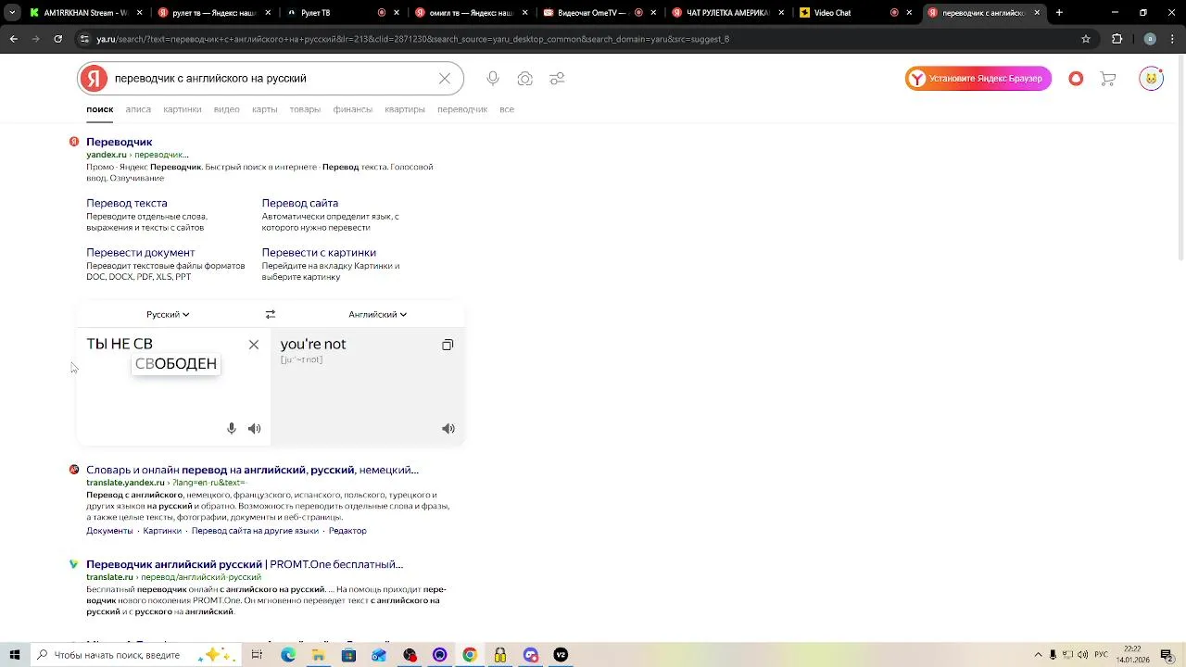Screen dimensions: 1186x667
Task: Open the shopping cart icon
Action: coord(1107,79)
